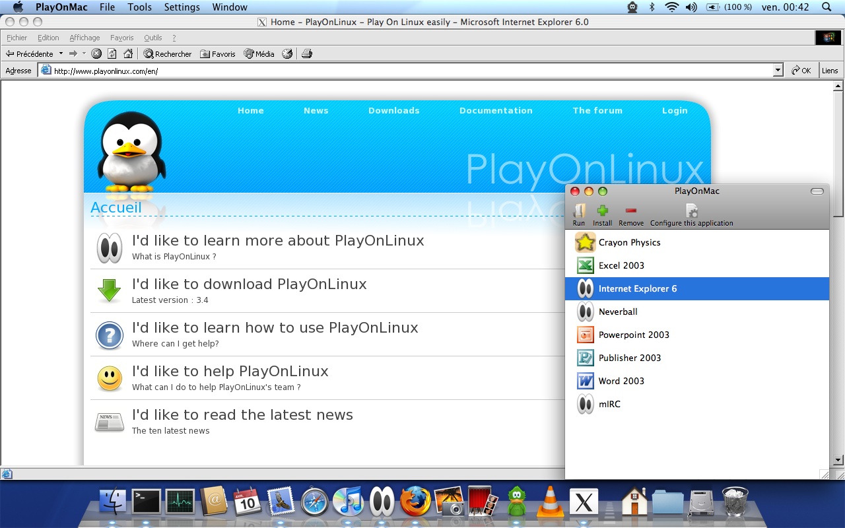Click the Liens links button
The height and width of the screenshot is (528, 845).
(830, 71)
